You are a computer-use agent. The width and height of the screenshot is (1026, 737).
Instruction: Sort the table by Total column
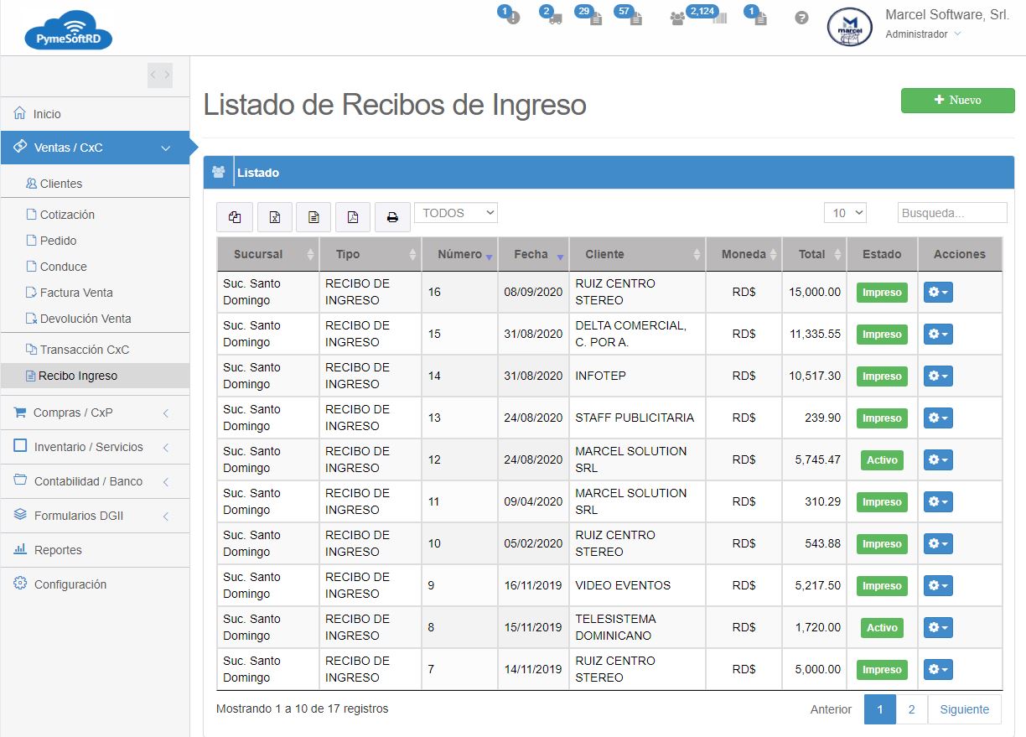[x=813, y=254]
